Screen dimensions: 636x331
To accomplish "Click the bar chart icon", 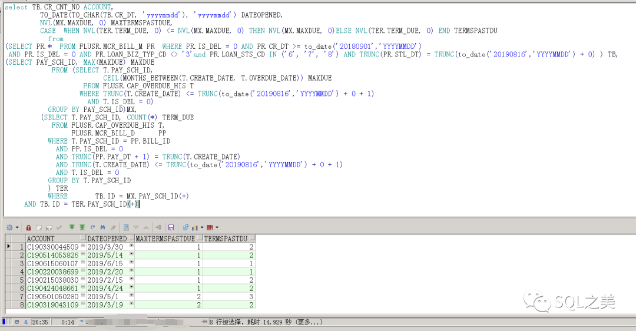I will (195, 227).
